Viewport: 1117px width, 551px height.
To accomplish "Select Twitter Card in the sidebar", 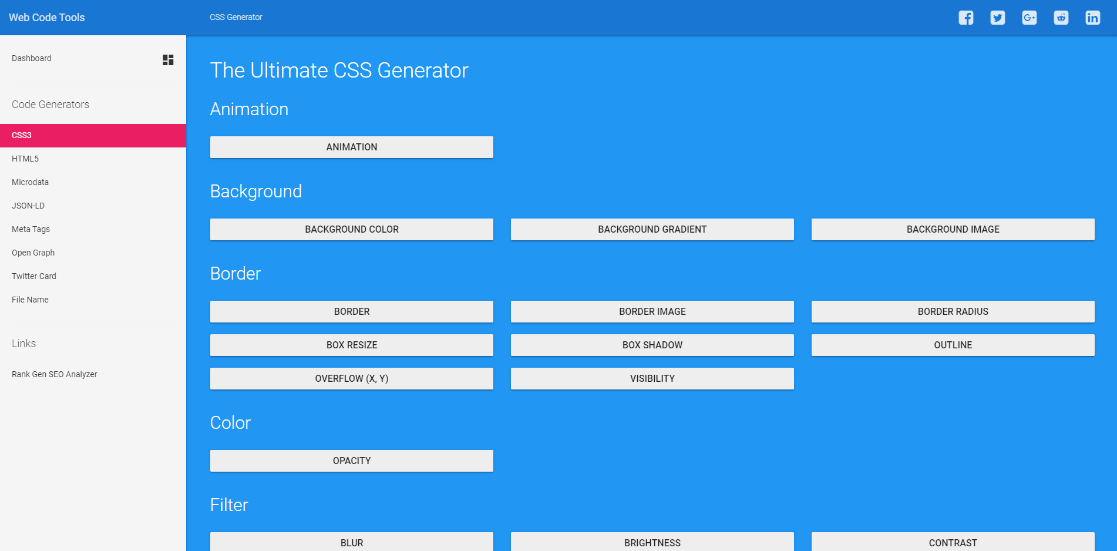I will (x=93, y=276).
